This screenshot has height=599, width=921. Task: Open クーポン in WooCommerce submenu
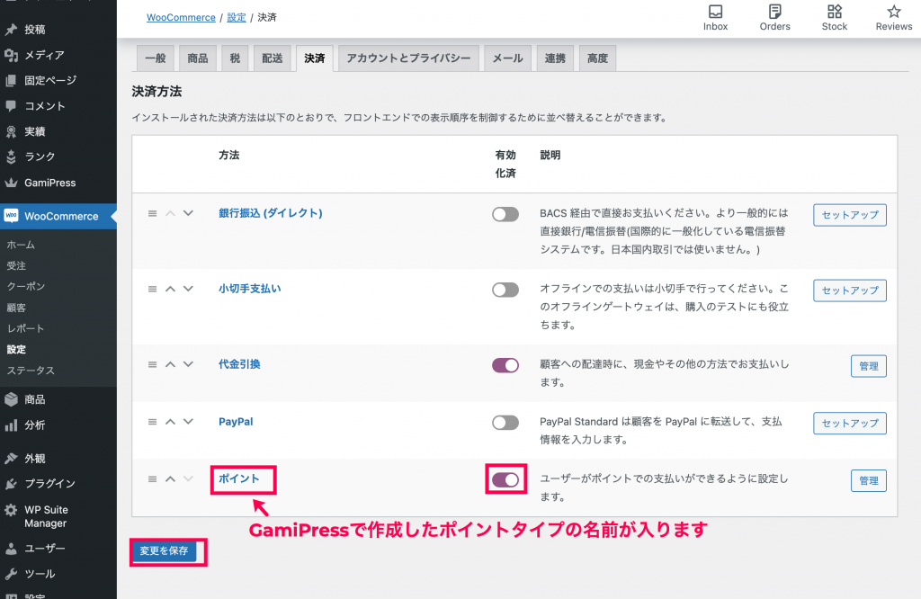(x=26, y=287)
